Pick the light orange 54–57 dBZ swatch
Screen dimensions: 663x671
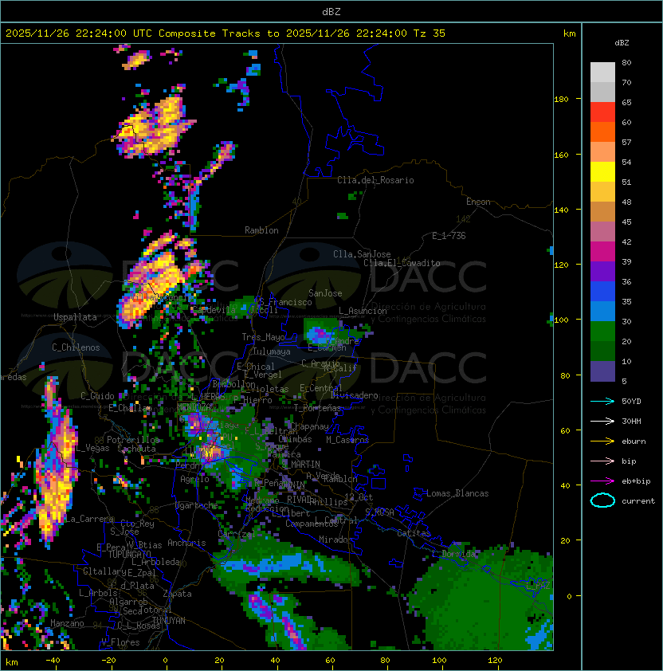coord(602,152)
